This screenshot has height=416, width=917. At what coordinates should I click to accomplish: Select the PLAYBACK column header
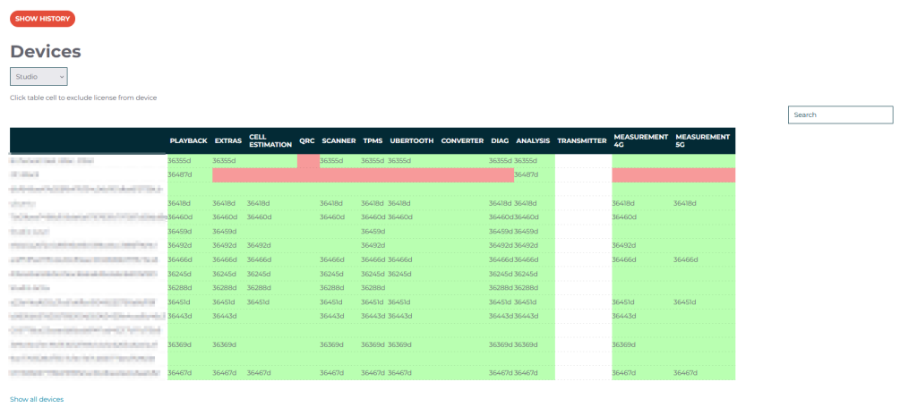pyautogui.click(x=188, y=140)
